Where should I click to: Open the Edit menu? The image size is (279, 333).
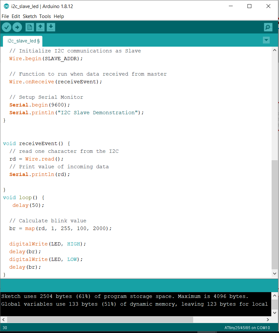(16, 16)
